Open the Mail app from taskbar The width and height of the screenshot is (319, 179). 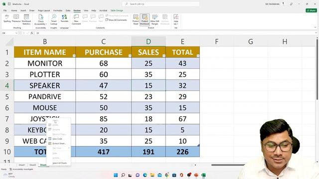tap(159, 175)
